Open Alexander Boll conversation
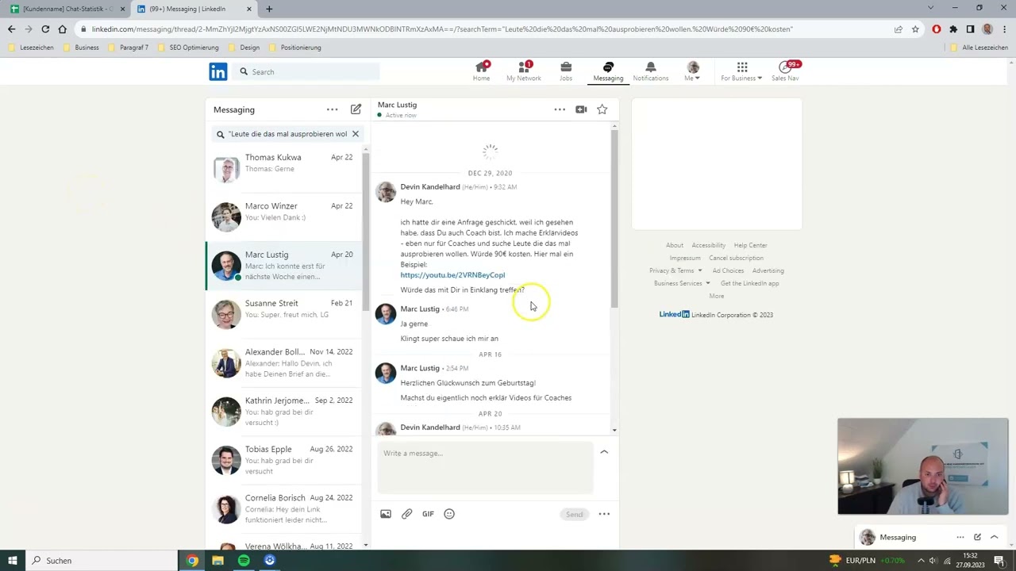 click(x=284, y=362)
